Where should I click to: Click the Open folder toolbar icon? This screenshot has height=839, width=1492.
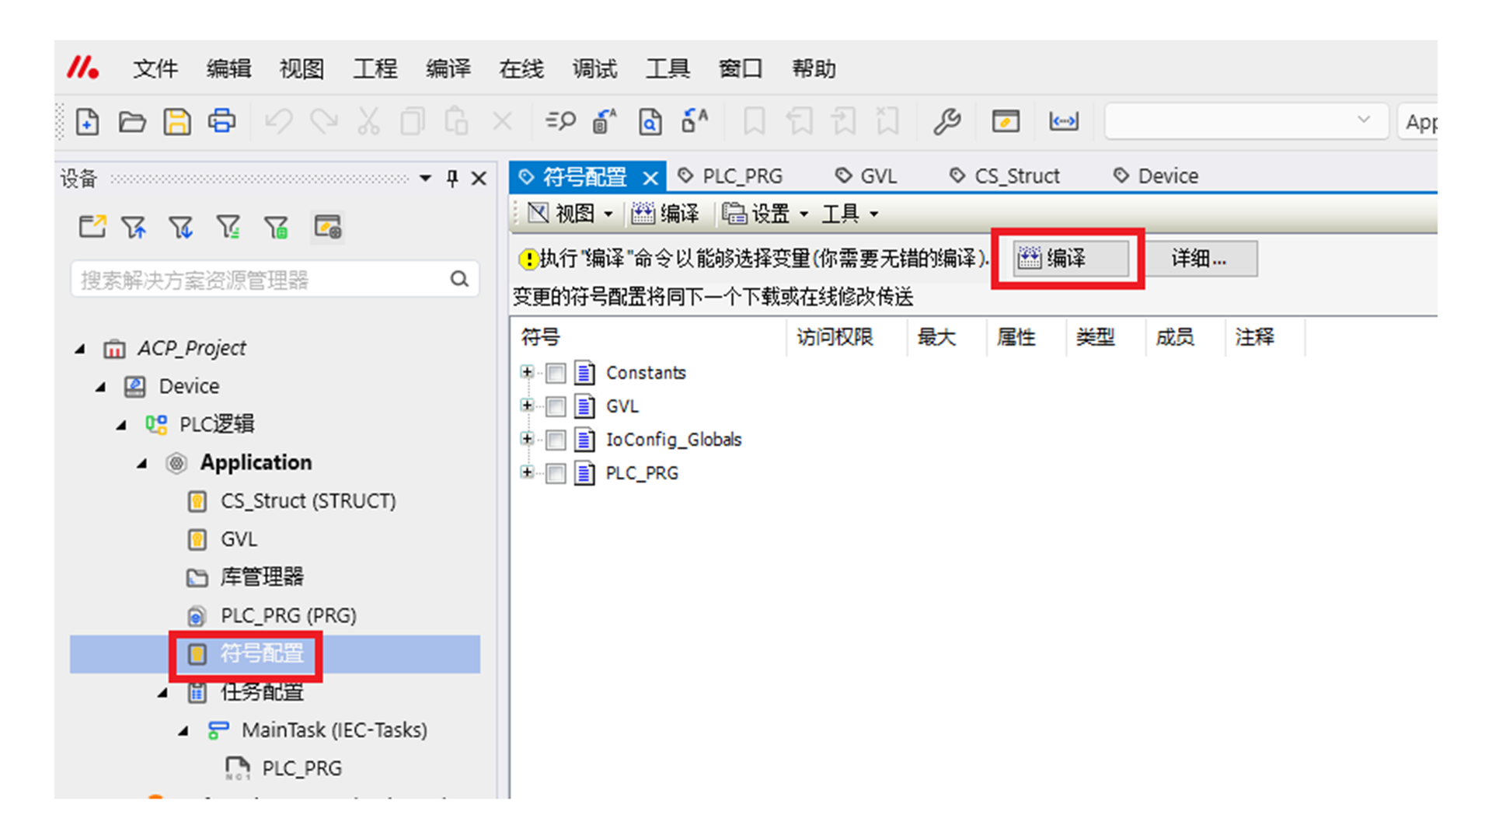click(132, 122)
